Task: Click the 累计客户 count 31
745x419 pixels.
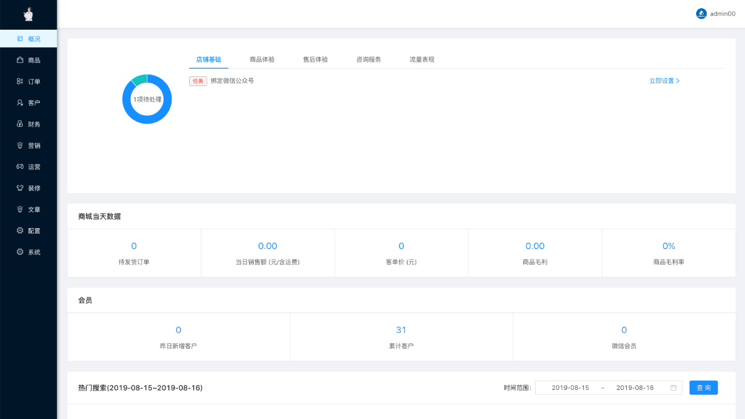Action: click(401, 330)
